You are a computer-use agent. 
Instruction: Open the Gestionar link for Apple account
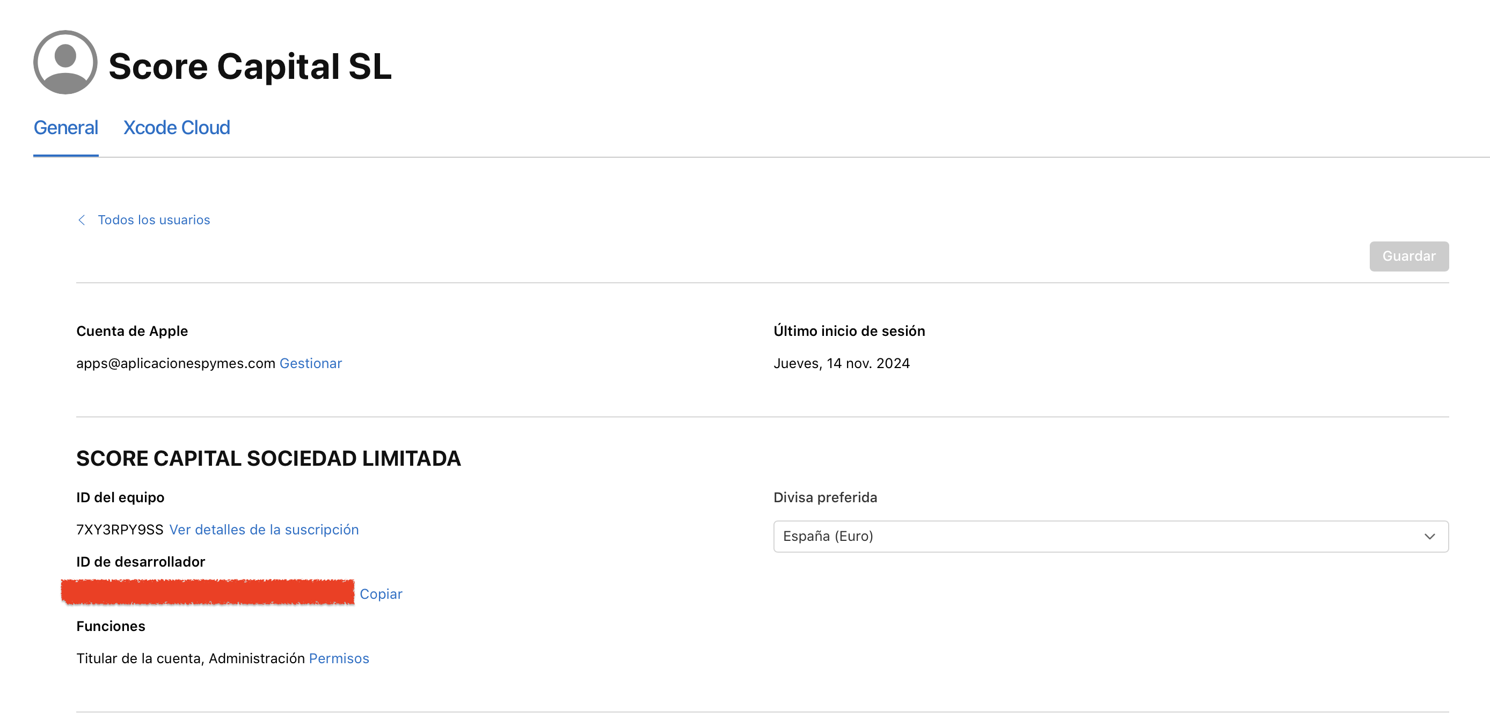pos(311,363)
